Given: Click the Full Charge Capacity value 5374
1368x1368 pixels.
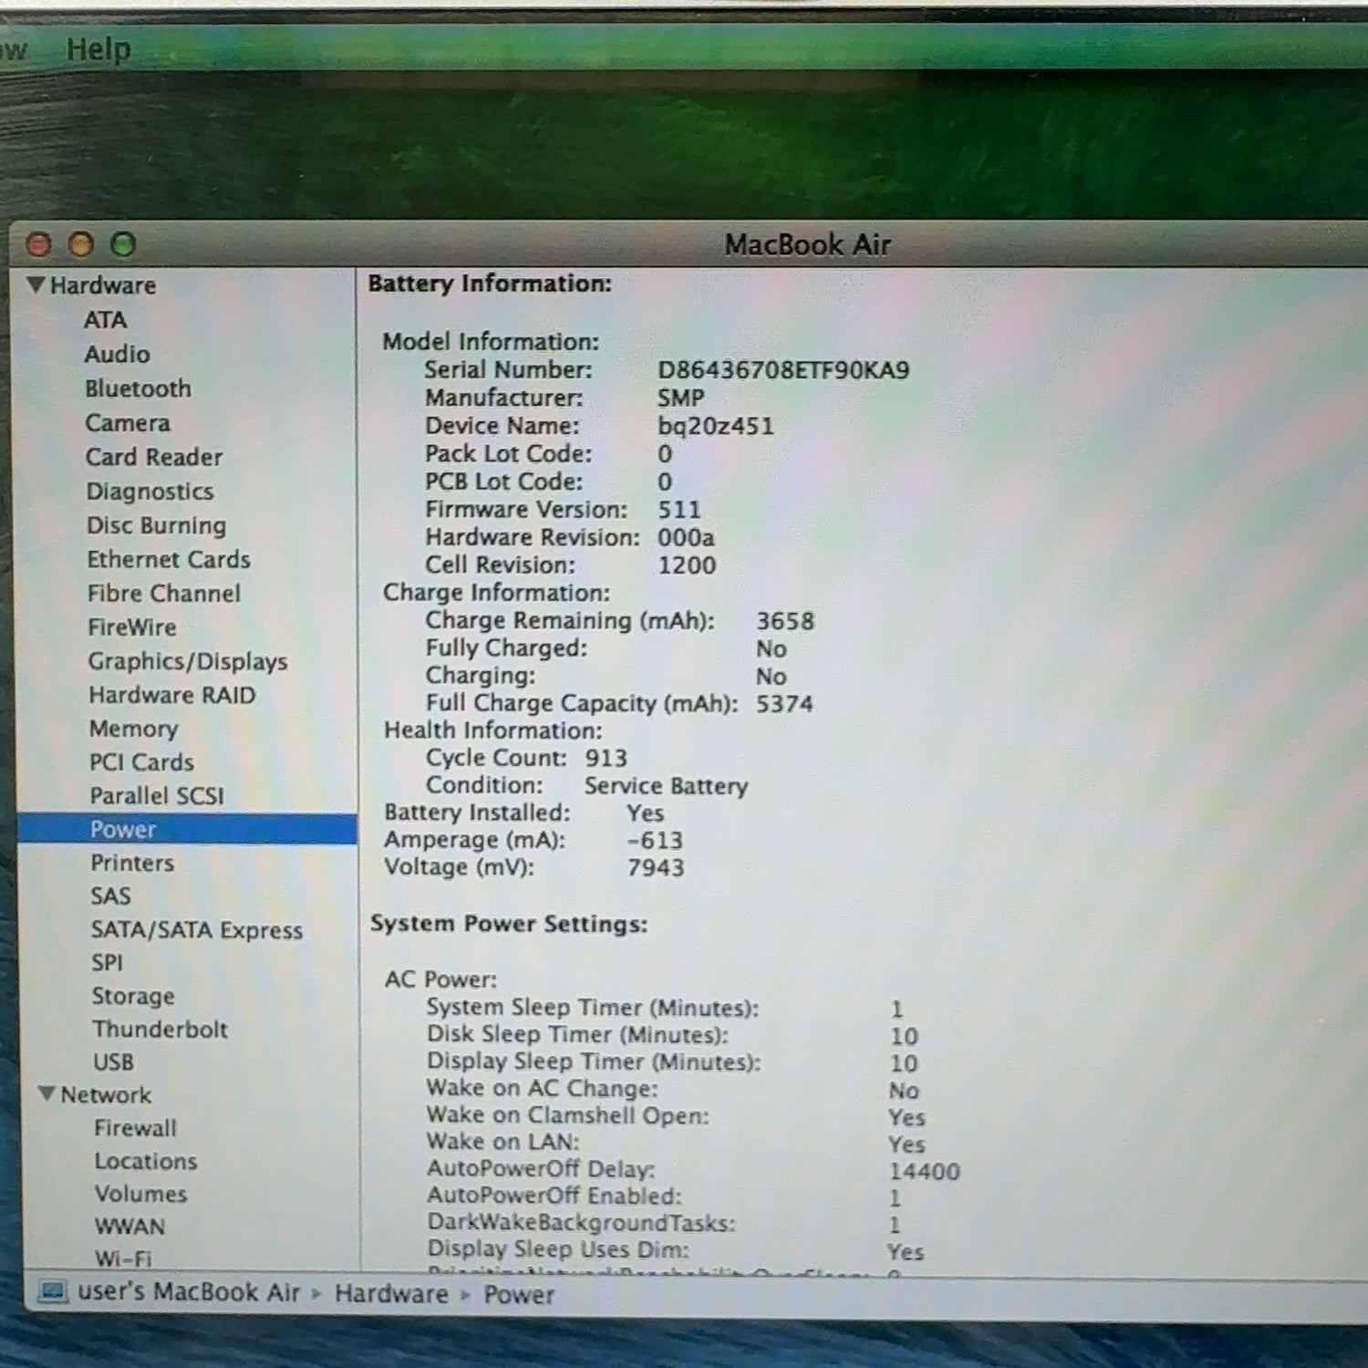Looking at the screenshot, I should (x=783, y=704).
